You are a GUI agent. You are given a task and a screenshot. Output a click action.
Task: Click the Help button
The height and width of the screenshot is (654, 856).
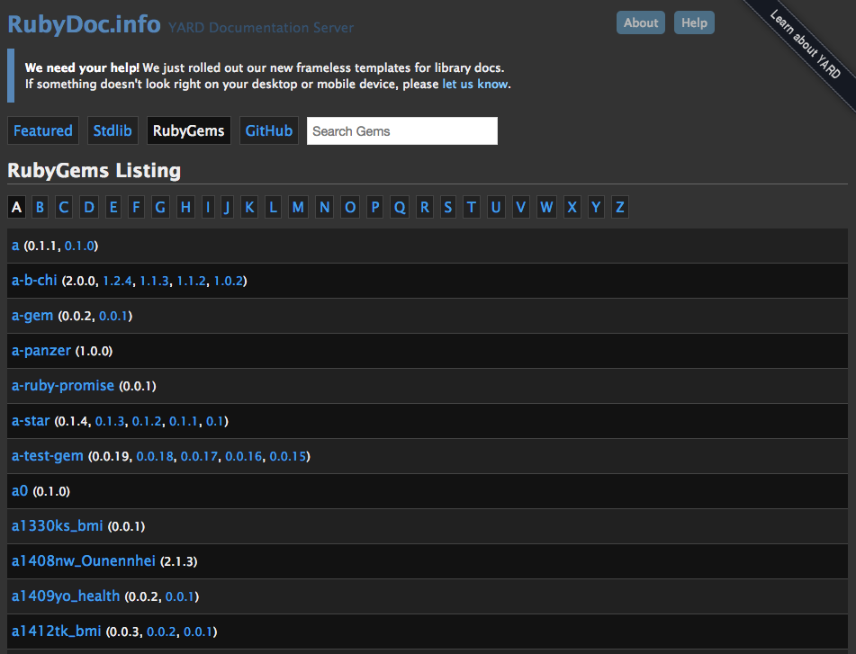coord(694,22)
